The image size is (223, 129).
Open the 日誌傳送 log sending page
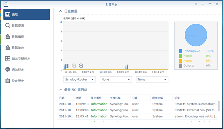tap(27, 37)
